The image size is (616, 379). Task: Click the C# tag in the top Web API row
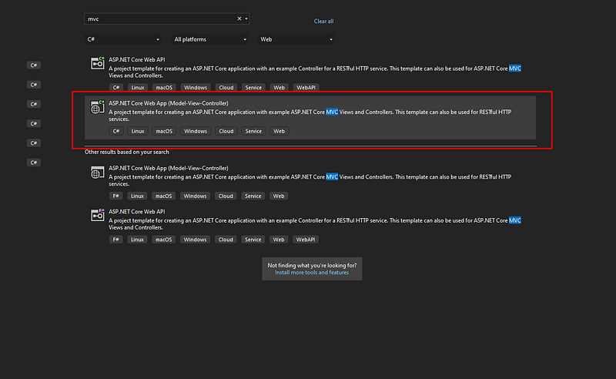click(116, 88)
